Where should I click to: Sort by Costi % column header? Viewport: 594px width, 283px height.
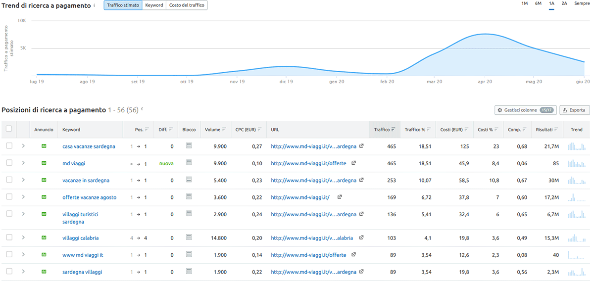pos(488,130)
